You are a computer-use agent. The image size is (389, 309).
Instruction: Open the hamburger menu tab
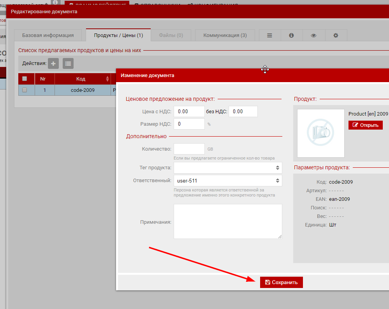pyautogui.click(x=269, y=35)
